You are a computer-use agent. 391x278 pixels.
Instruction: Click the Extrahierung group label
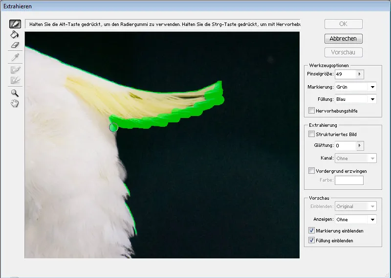(x=323, y=125)
